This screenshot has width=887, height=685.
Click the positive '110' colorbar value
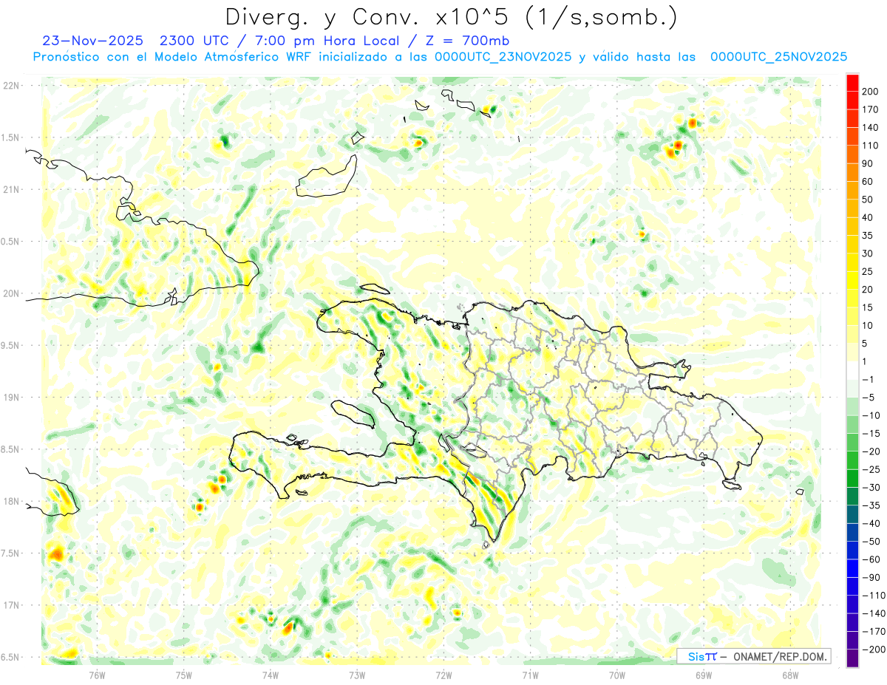pyautogui.click(x=871, y=146)
